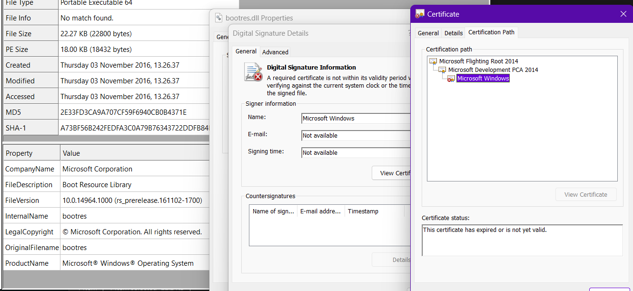This screenshot has width=633, height=291.
Task: Select Microsoft Flighting Root 2014 in tree
Action: click(478, 61)
